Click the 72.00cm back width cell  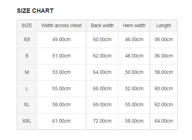[102, 121]
